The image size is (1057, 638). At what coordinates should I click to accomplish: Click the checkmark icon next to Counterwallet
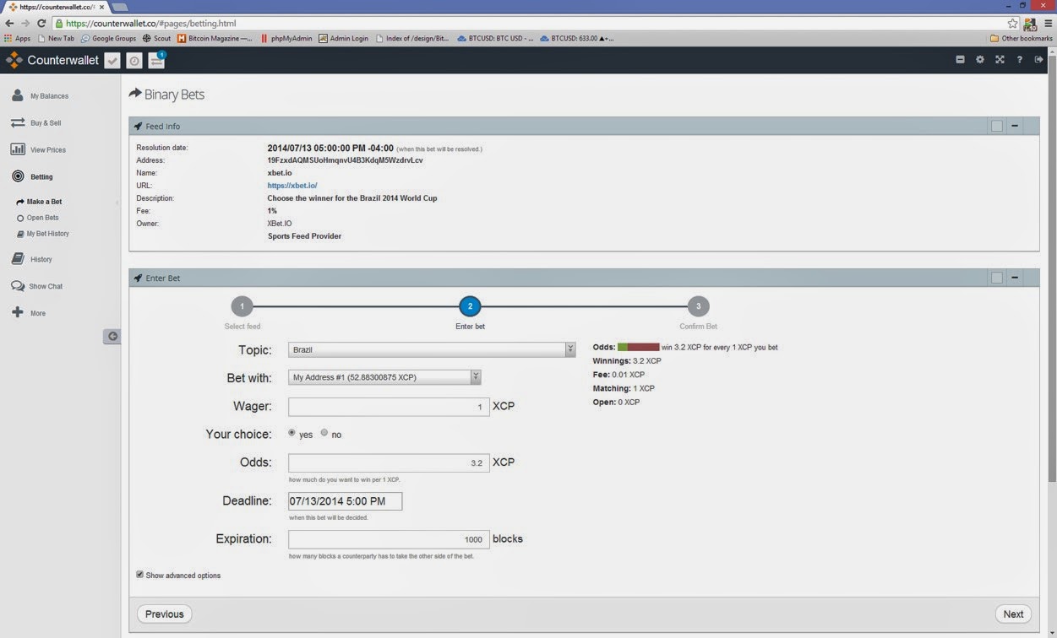click(x=112, y=61)
